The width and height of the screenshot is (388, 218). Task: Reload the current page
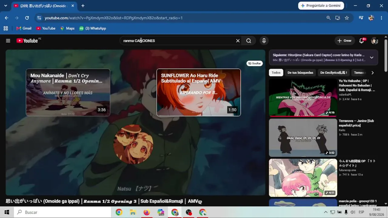tap(27, 18)
